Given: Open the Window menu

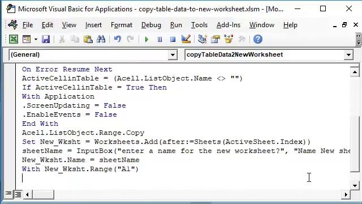Looking at the screenshot, I should (x=261, y=25).
